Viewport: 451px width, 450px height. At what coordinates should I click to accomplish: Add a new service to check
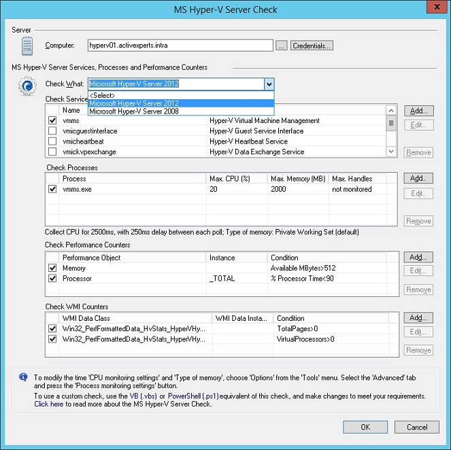pyautogui.click(x=419, y=111)
